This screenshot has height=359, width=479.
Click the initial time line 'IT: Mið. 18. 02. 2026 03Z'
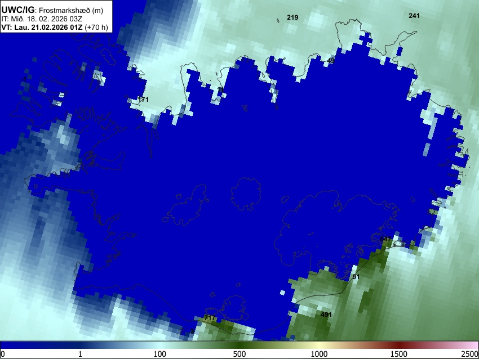(x=42, y=19)
